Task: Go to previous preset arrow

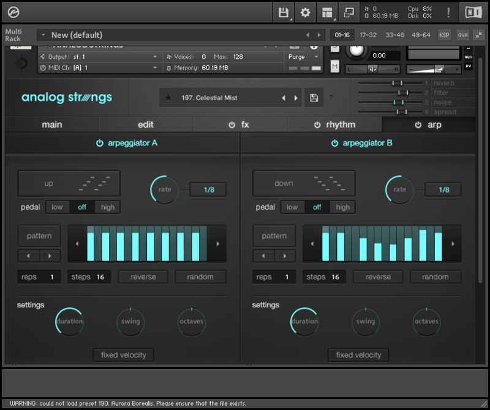Action: coord(284,98)
